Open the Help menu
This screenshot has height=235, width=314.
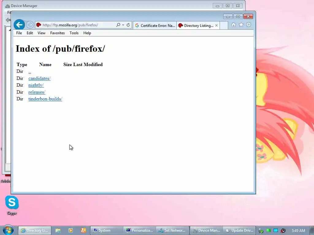(87, 33)
